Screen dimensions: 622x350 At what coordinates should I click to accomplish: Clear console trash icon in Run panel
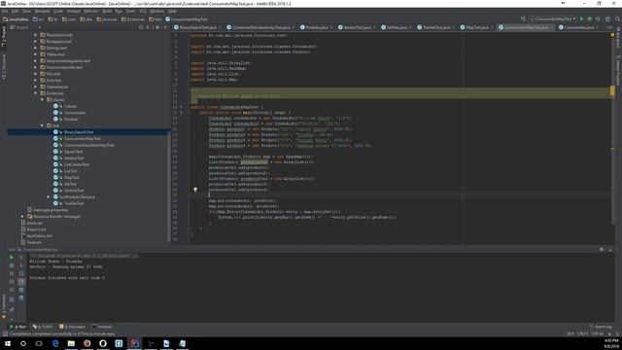pyautogui.click(x=21, y=297)
